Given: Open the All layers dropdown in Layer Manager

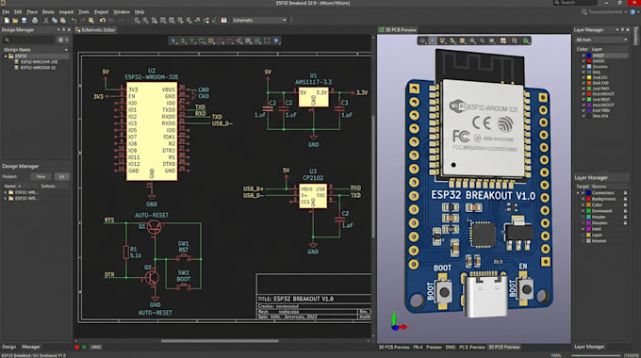Looking at the screenshot, I should [x=601, y=40].
